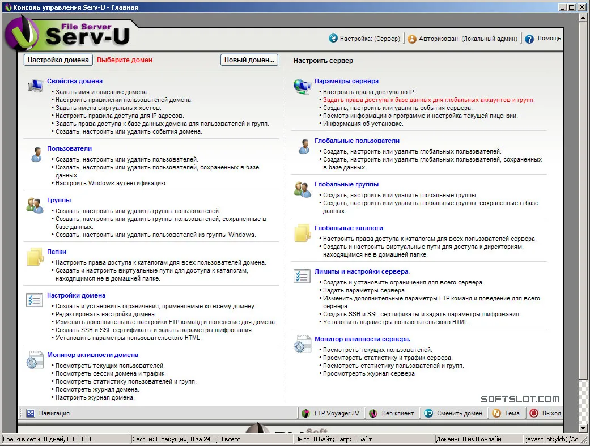Image resolution: width=590 pixels, height=446 pixels.
Task: Open the Новый домен... button
Action: pyautogui.click(x=249, y=60)
